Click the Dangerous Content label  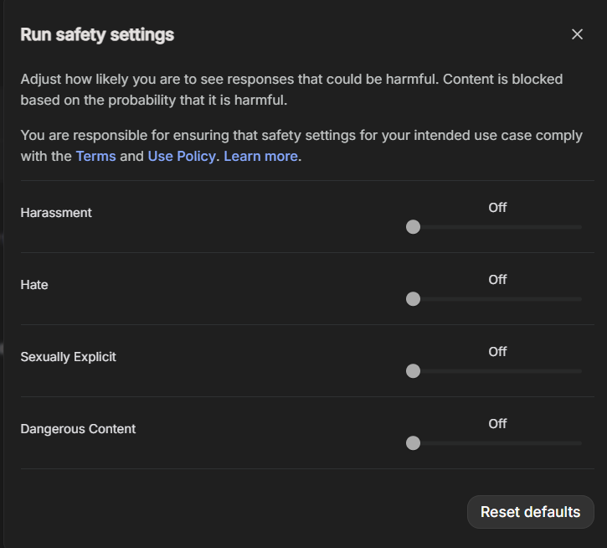coord(78,429)
